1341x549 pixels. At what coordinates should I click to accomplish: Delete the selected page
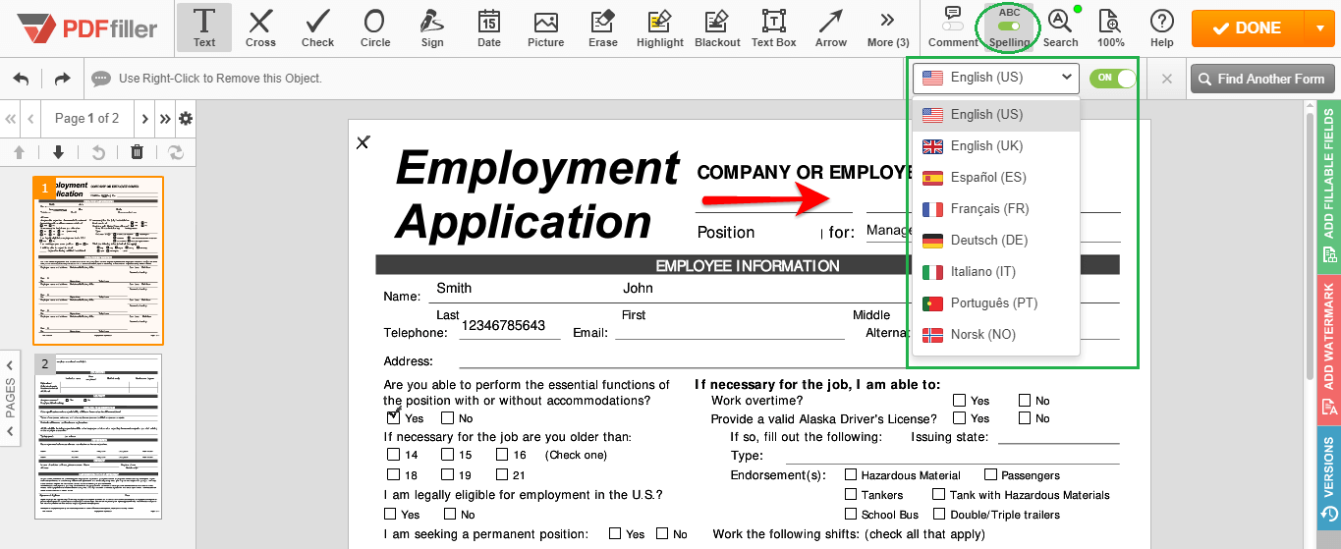coord(137,152)
